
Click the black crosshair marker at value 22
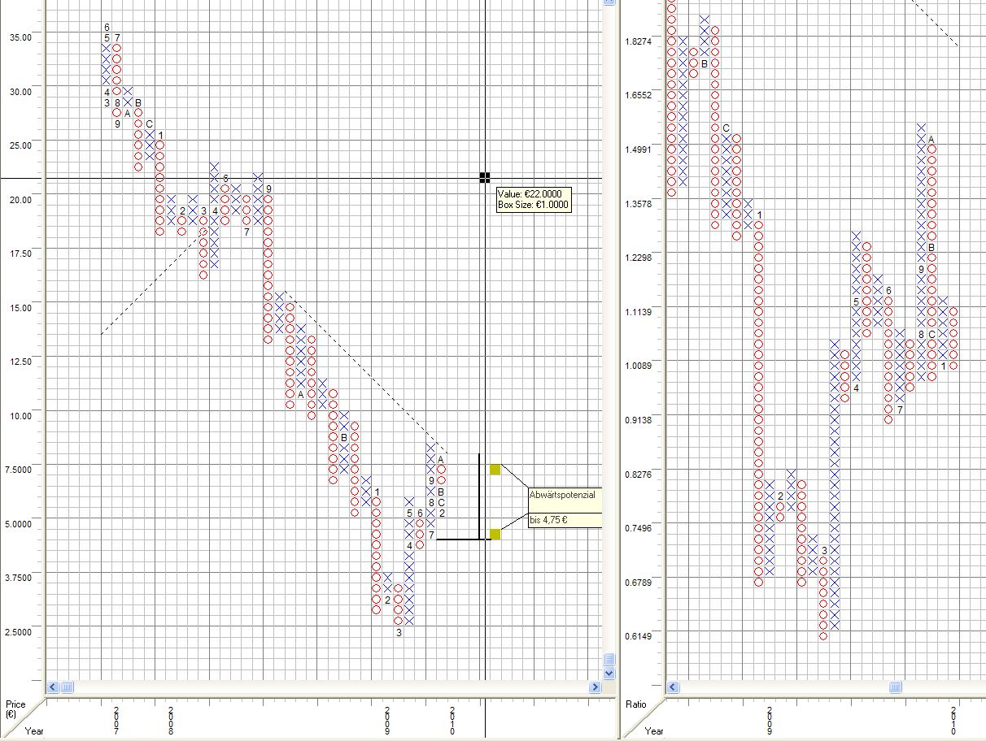click(x=485, y=177)
